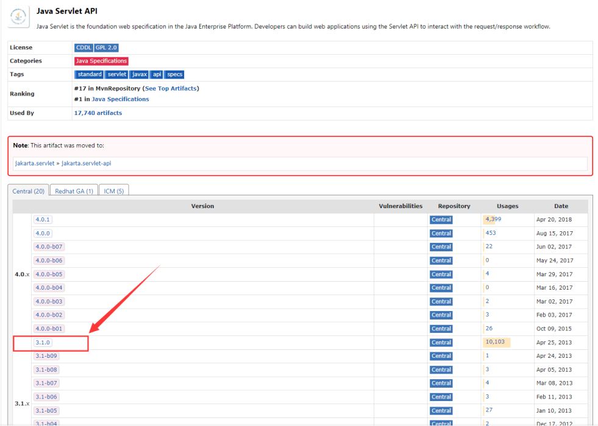The width and height of the screenshot is (598, 426).
Task: Open the 17,740 artifacts link
Action: point(98,113)
